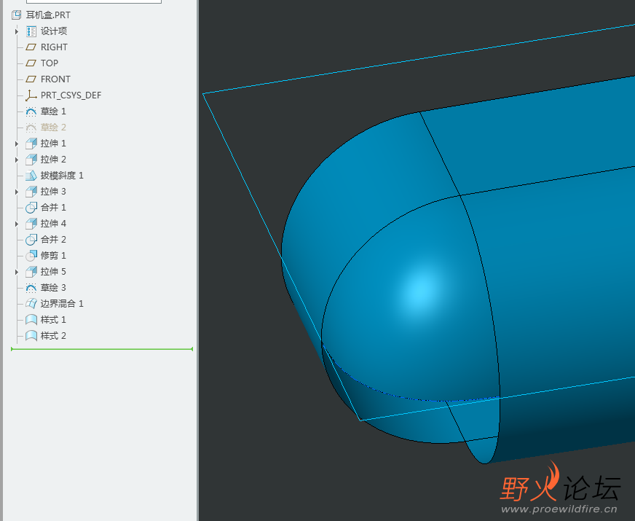Expand the 拉伸 3 feature node
Screen dimensions: 635x521
click(x=17, y=191)
